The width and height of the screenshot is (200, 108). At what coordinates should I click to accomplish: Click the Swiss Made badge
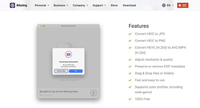pos(182,5)
